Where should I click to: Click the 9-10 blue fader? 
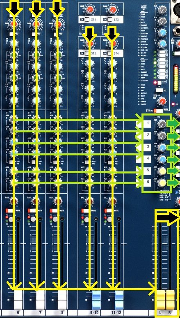tap(96, 300)
